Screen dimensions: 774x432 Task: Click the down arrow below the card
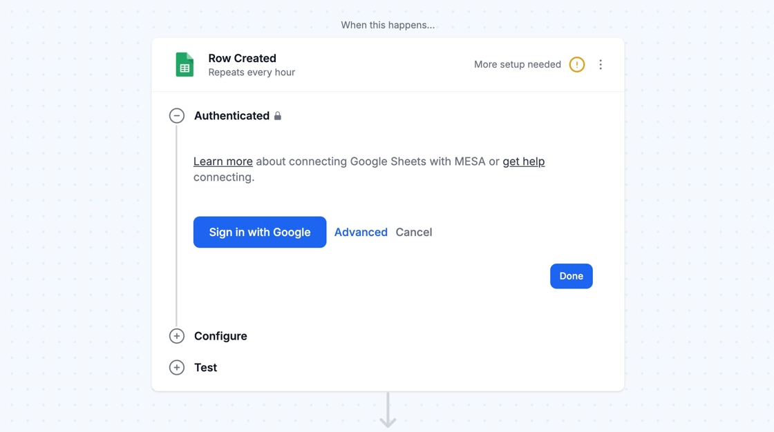pyautogui.click(x=388, y=411)
